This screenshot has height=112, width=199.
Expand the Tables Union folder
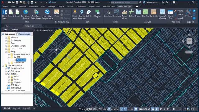[x=9, y=63]
